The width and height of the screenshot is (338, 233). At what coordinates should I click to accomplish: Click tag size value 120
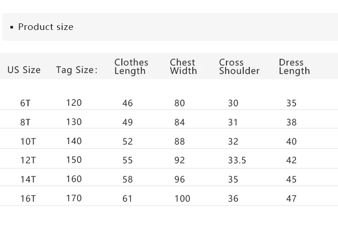pyautogui.click(x=74, y=102)
